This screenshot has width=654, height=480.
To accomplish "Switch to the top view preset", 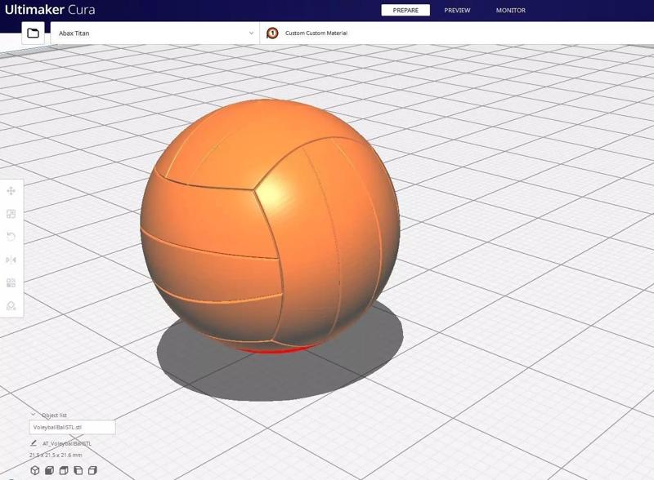I will 64,470.
